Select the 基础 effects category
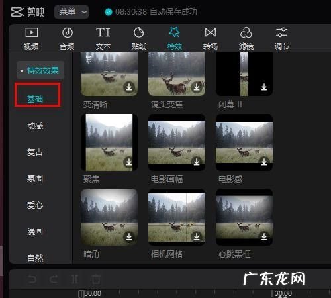The height and width of the screenshot is (298, 331). pyautogui.click(x=35, y=99)
